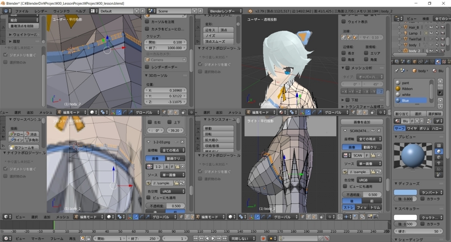This screenshot has width=451, height=242.
Task: Toggle visibility eye for Lamp in outliner
Action: pos(431,33)
